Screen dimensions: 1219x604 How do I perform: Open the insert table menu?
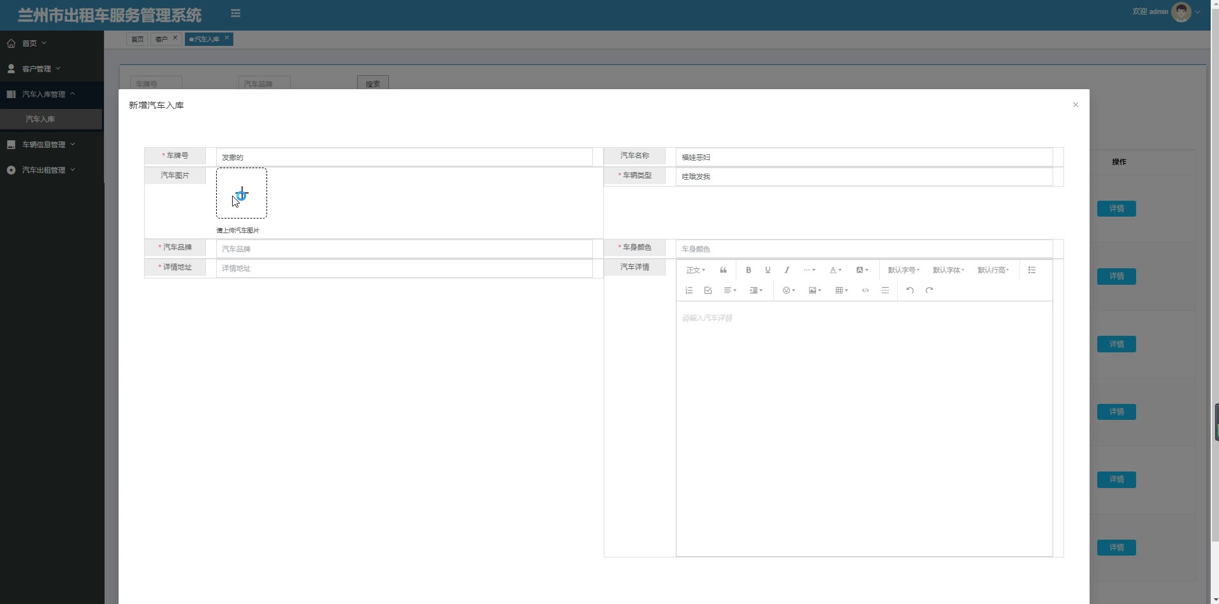click(842, 291)
